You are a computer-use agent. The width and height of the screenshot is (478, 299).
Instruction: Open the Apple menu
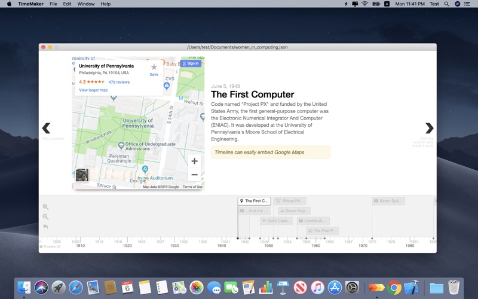(9, 4)
